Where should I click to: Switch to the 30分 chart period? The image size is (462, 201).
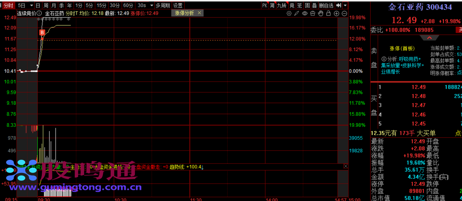(x=115, y=5)
